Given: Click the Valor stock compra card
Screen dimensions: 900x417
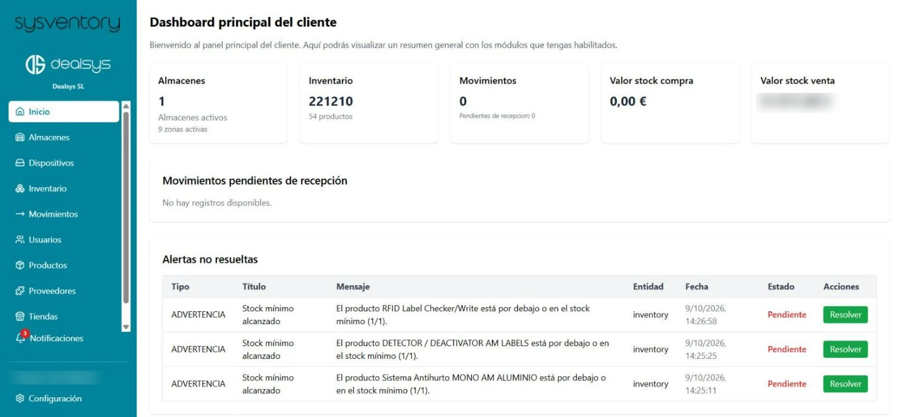Looking at the screenshot, I should pyautogui.click(x=670, y=103).
